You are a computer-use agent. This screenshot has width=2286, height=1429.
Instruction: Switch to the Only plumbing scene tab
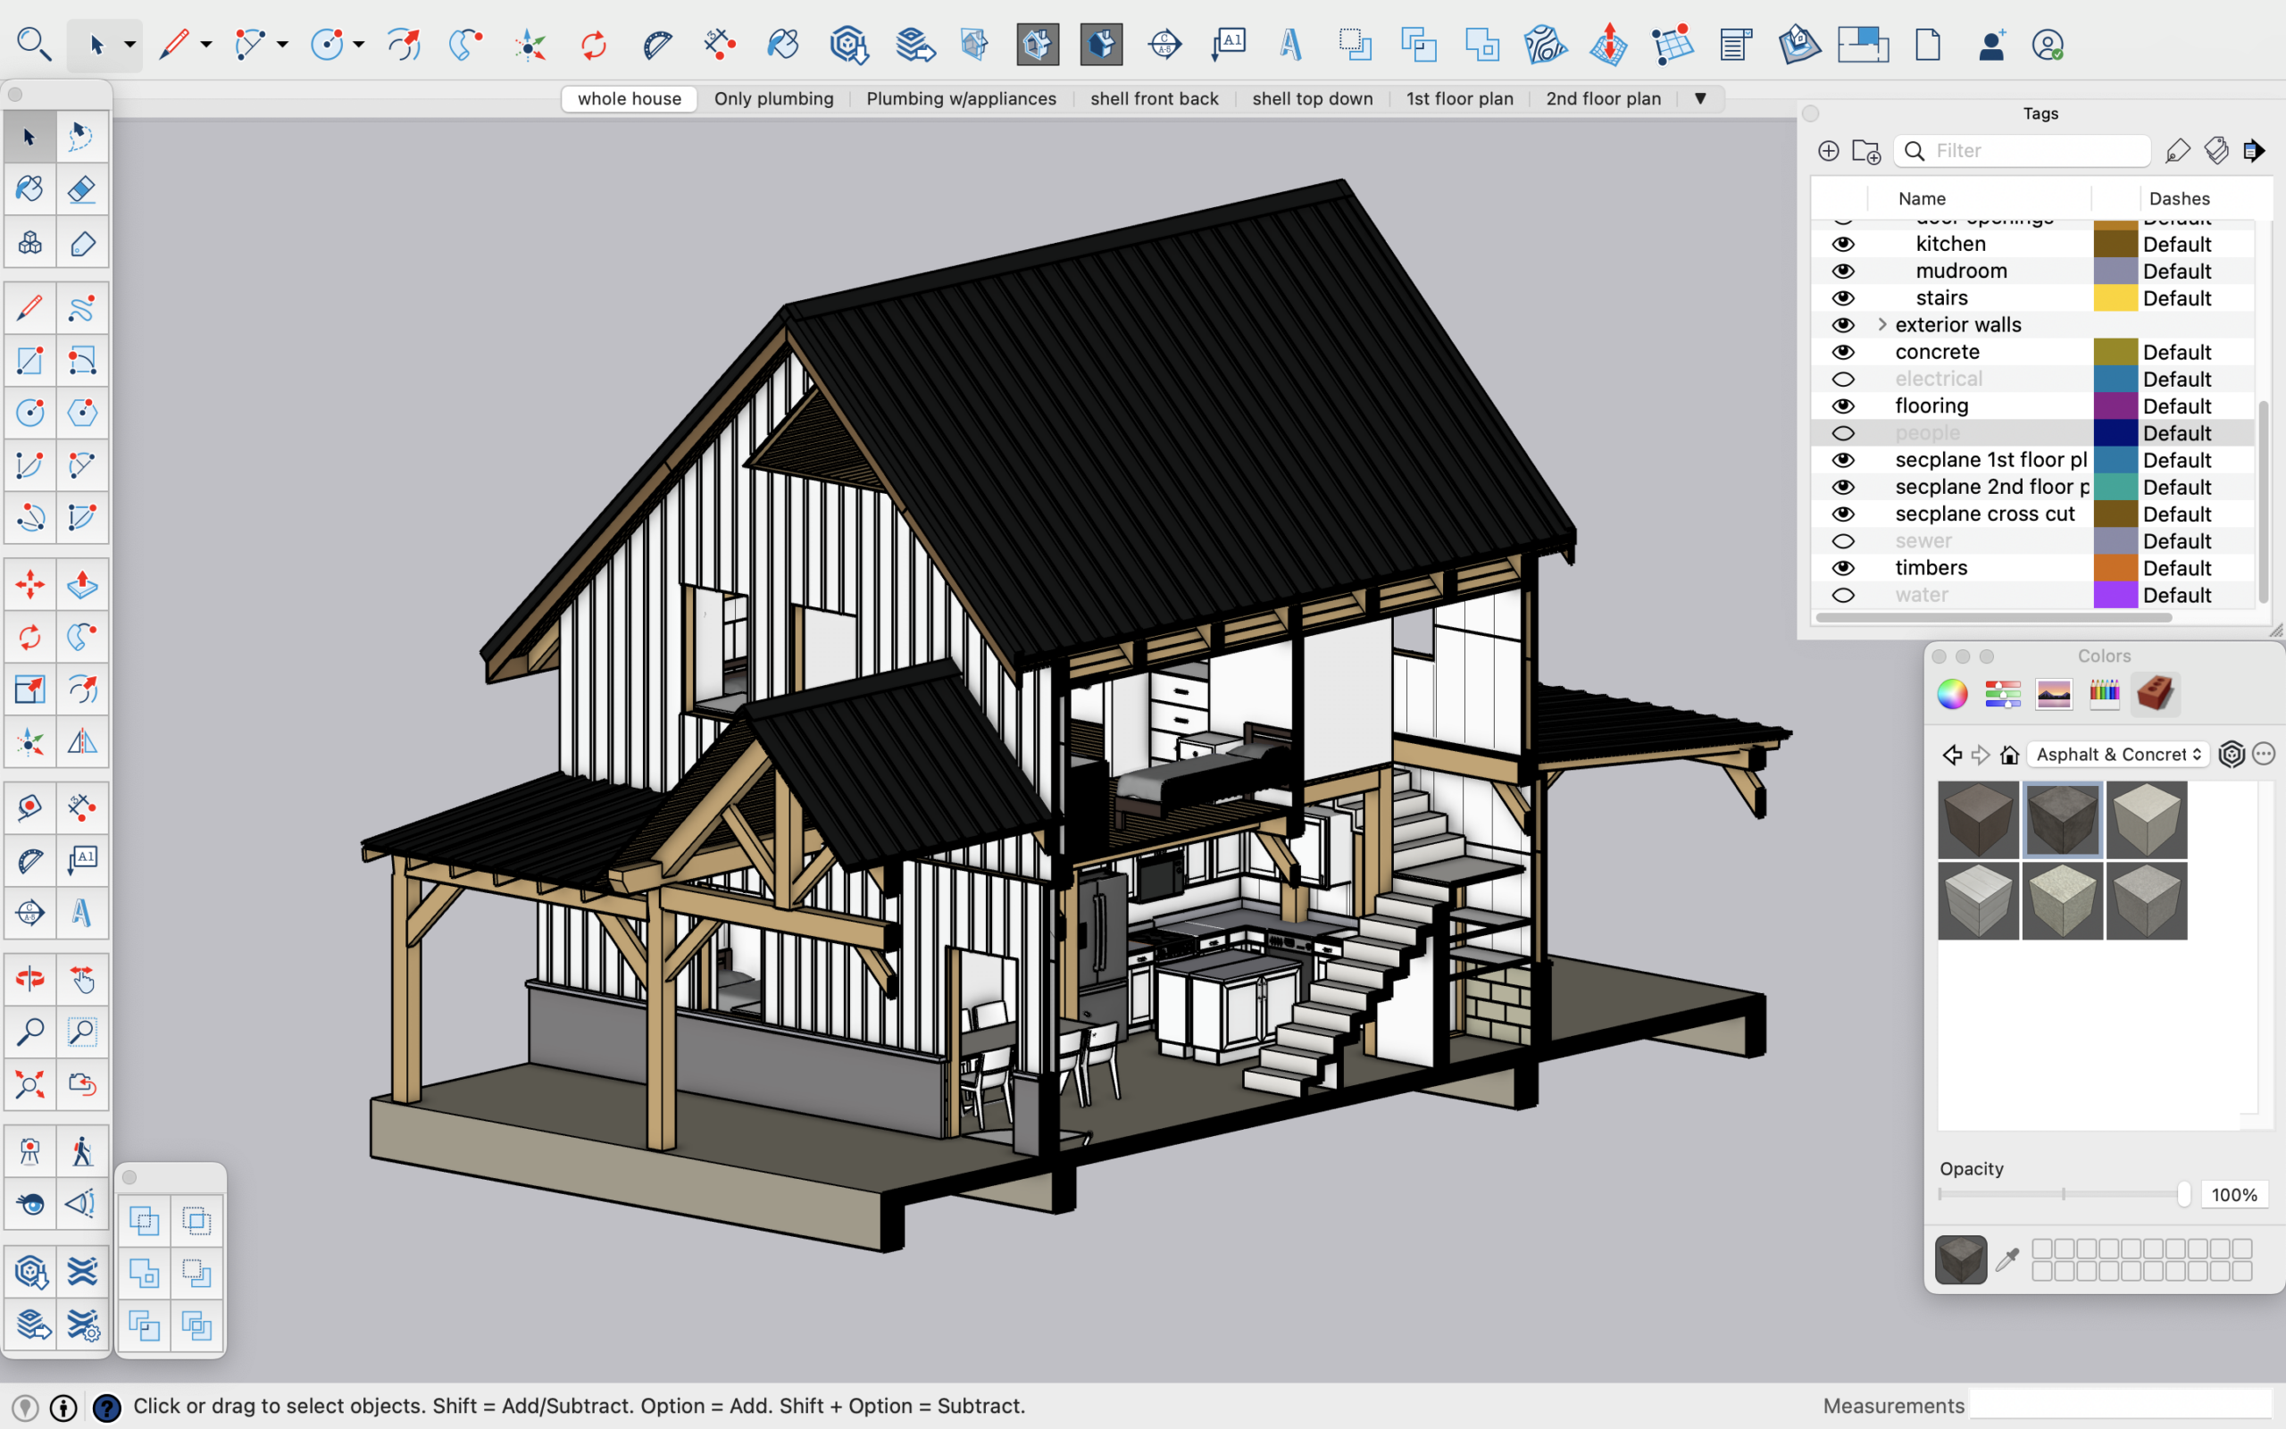click(x=772, y=98)
